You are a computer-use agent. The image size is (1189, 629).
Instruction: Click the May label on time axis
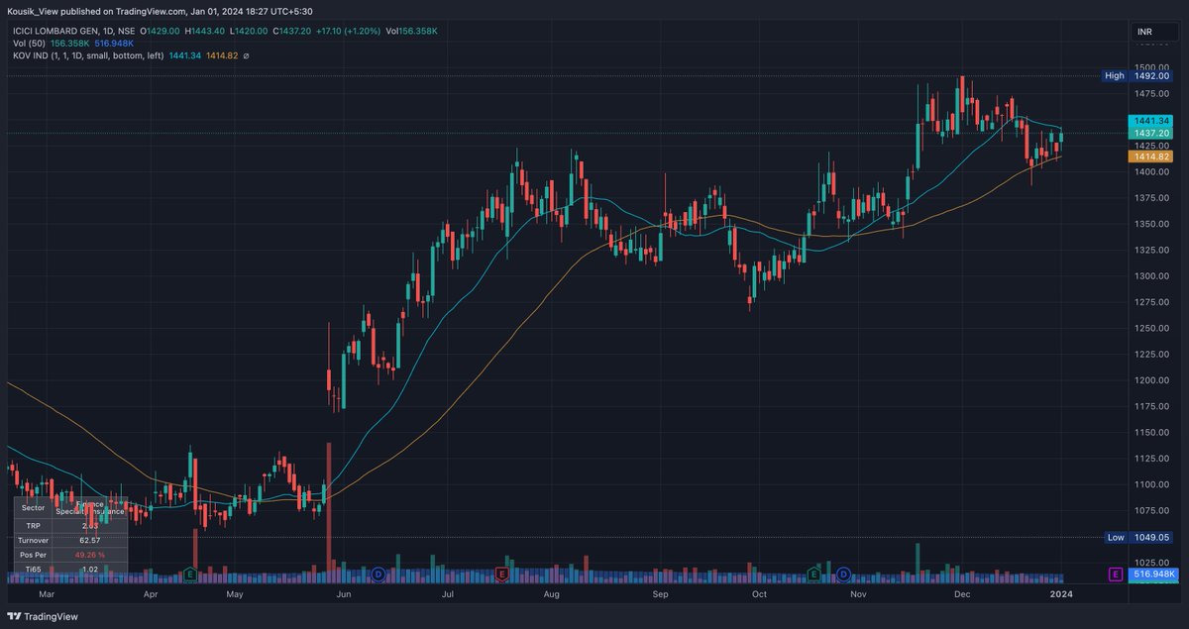pos(235,594)
